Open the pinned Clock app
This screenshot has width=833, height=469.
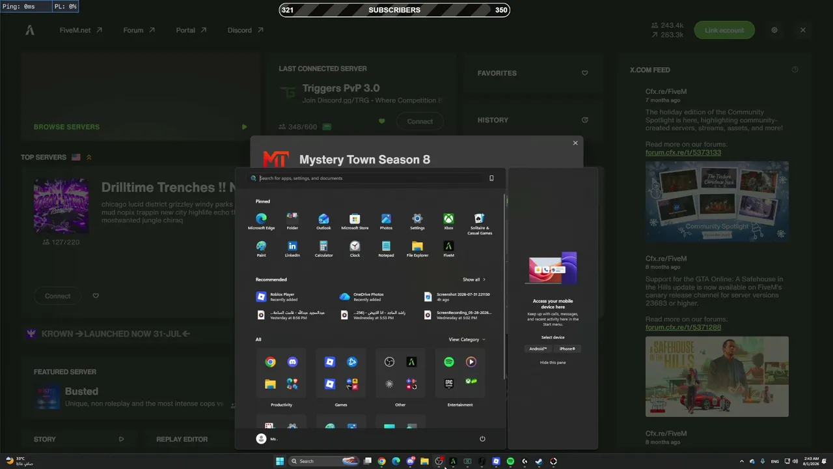click(x=355, y=249)
